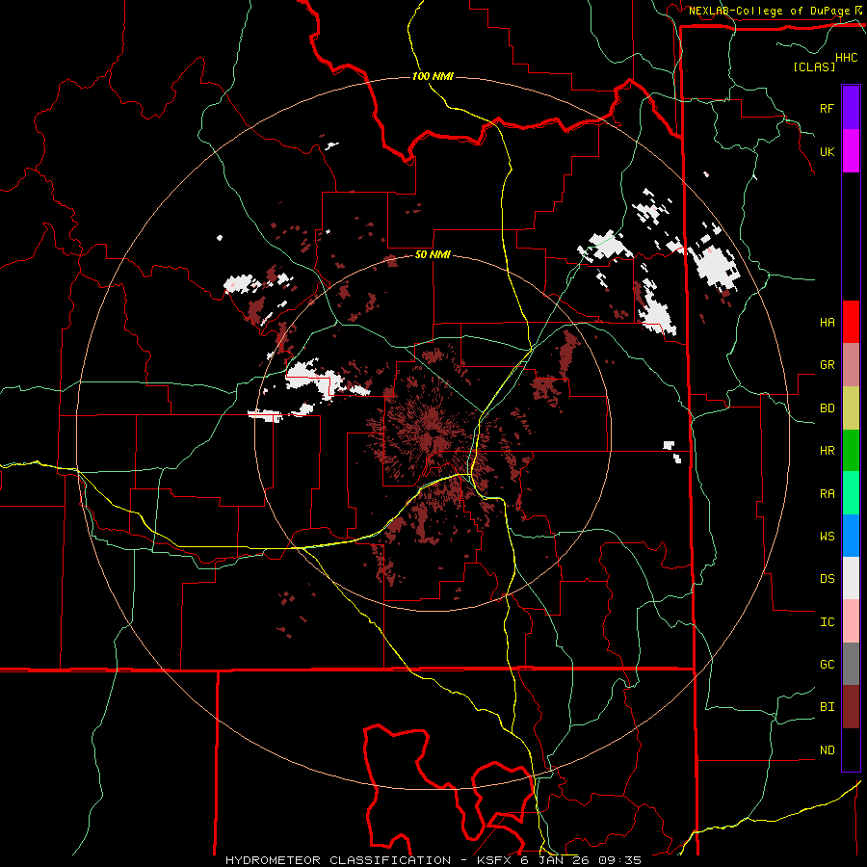Click the HR green legend swatch
This screenshot has height=867, width=867.
(851, 451)
